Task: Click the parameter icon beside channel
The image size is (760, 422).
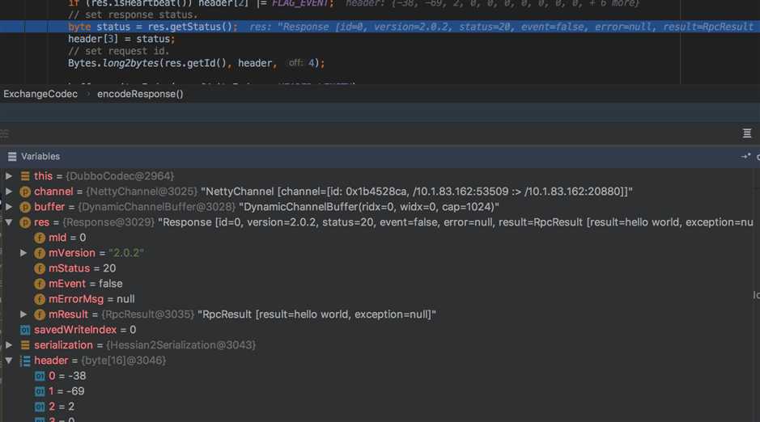Action: 25,192
